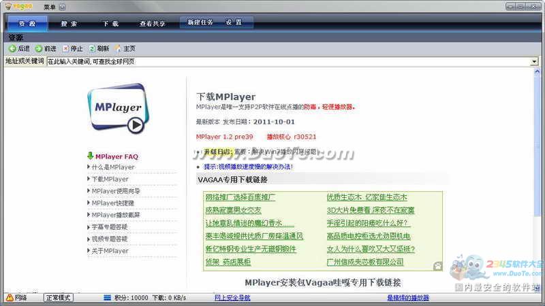Click the 新建任务 button
The image size is (545, 306).
coord(200,22)
